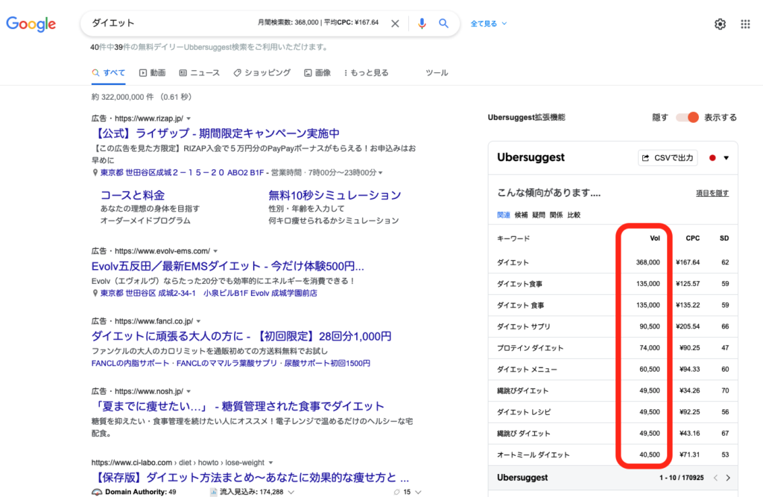Click the 項目を隠す link
The height and width of the screenshot is (497, 763).
(x=712, y=193)
